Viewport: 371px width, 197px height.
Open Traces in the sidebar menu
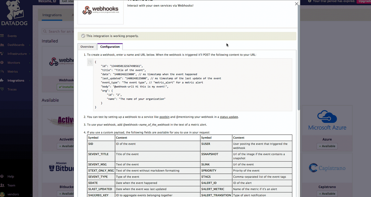[x=12, y=89]
